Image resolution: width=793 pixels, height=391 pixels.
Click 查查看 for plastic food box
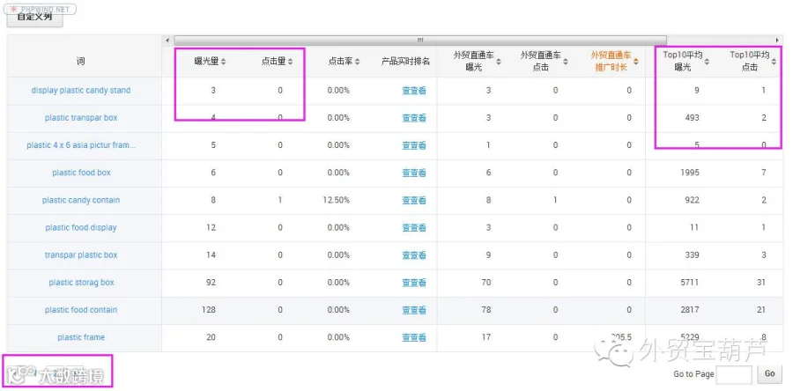[414, 173]
